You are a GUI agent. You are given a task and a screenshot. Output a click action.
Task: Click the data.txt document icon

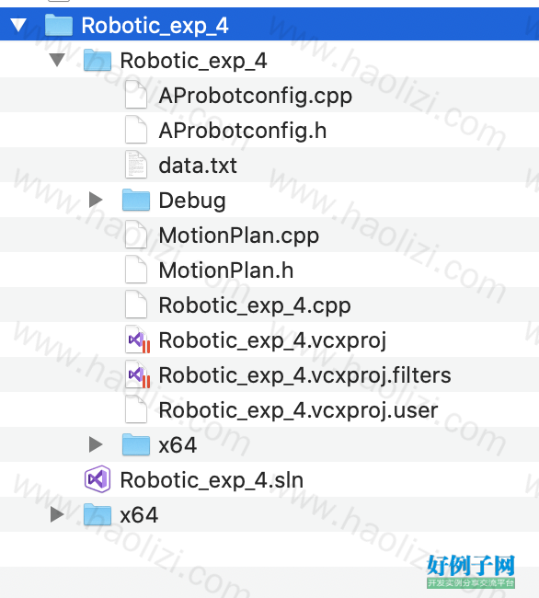pyautogui.click(x=136, y=165)
